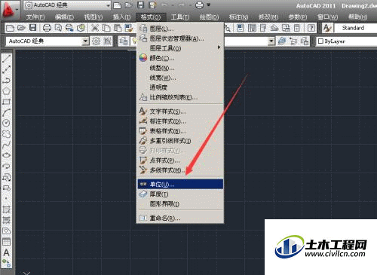Select the Polyline tool
Screen dimensions: 377x275
click(x=6, y=80)
